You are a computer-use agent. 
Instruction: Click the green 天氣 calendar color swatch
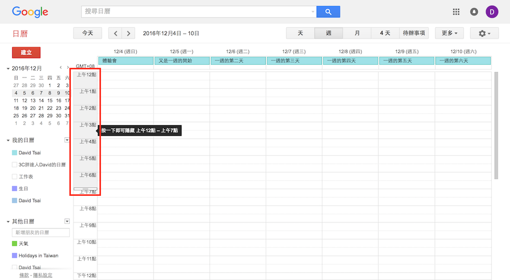tap(15, 244)
